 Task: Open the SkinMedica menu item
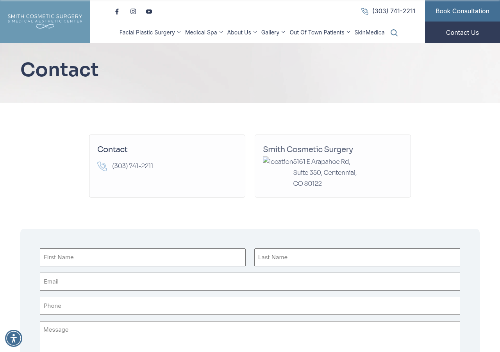pos(370,32)
